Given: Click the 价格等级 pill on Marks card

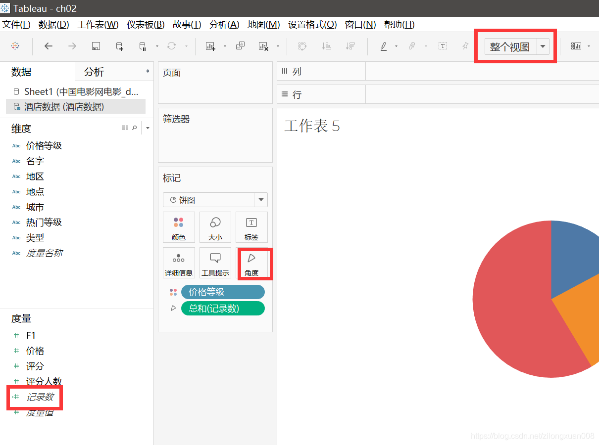Looking at the screenshot, I should (223, 292).
